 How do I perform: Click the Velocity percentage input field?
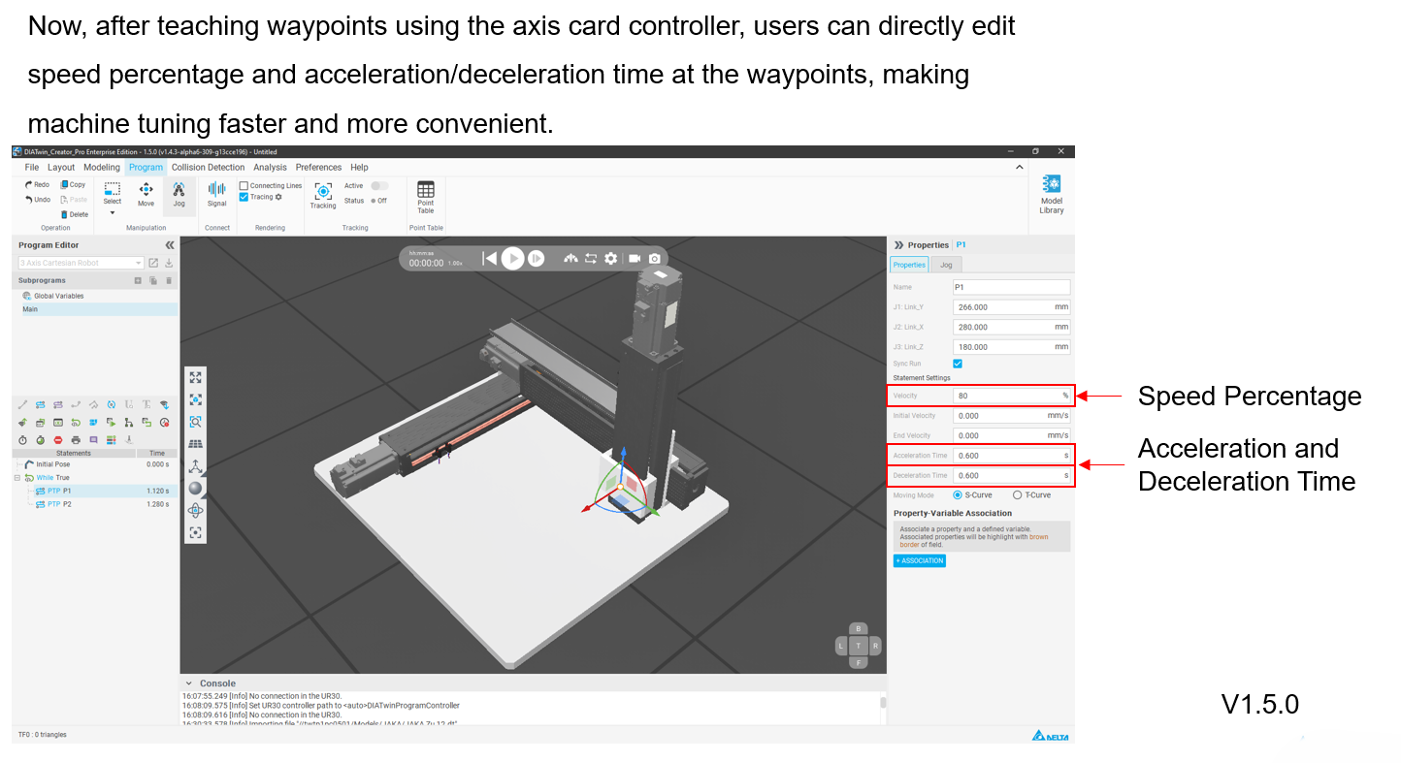pos(1011,396)
